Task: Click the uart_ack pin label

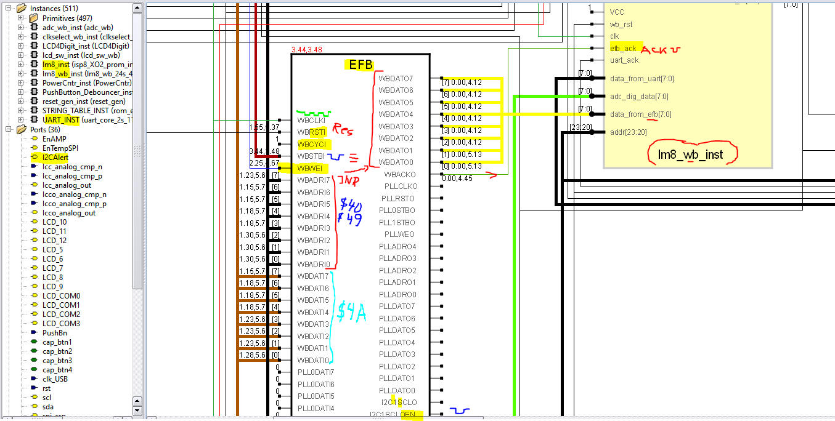Action: [x=624, y=60]
